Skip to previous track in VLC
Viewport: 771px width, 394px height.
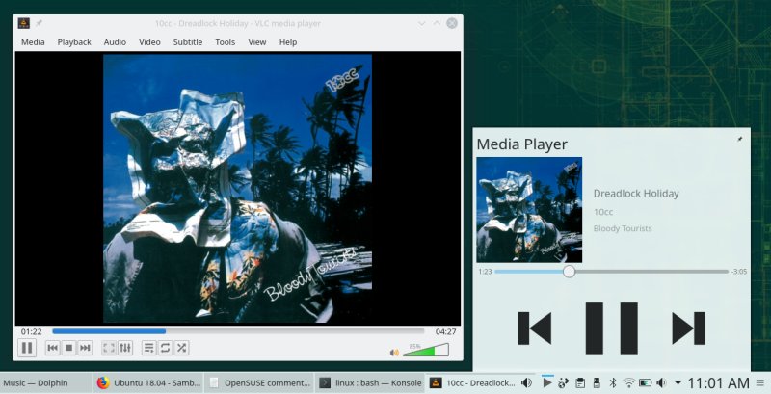53,348
